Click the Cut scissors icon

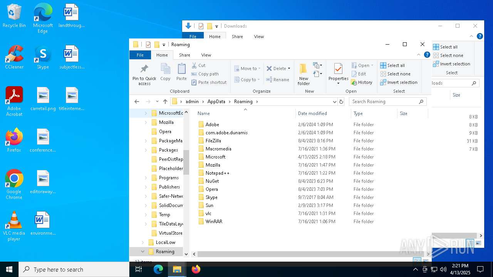[x=195, y=65]
